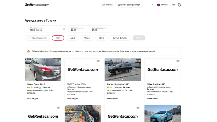Viewport: 217px width, 122px height.
Task: Click the Toyota Highlander star rating icon
Action: pyautogui.click(x=111, y=87)
